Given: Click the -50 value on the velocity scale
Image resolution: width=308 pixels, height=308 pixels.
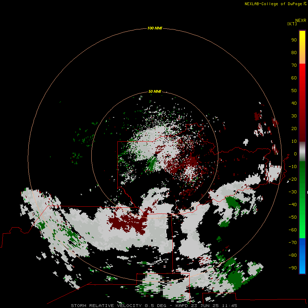Looking at the screenshot, I should (x=293, y=217).
